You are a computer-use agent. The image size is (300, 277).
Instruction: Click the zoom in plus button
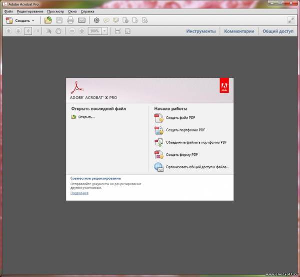81,31
